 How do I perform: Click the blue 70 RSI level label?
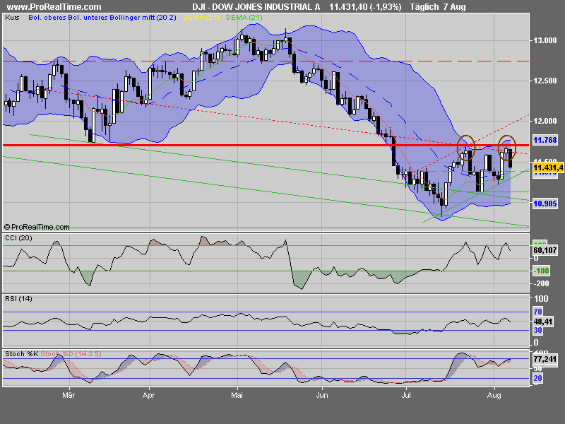coord(537,312)
